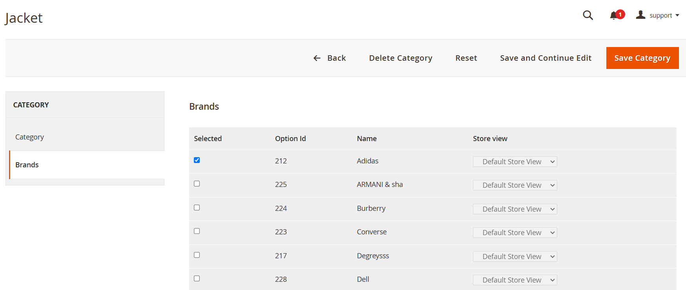Open store view dropdown for Burberry
686x290 pixels.
(515, 209)
